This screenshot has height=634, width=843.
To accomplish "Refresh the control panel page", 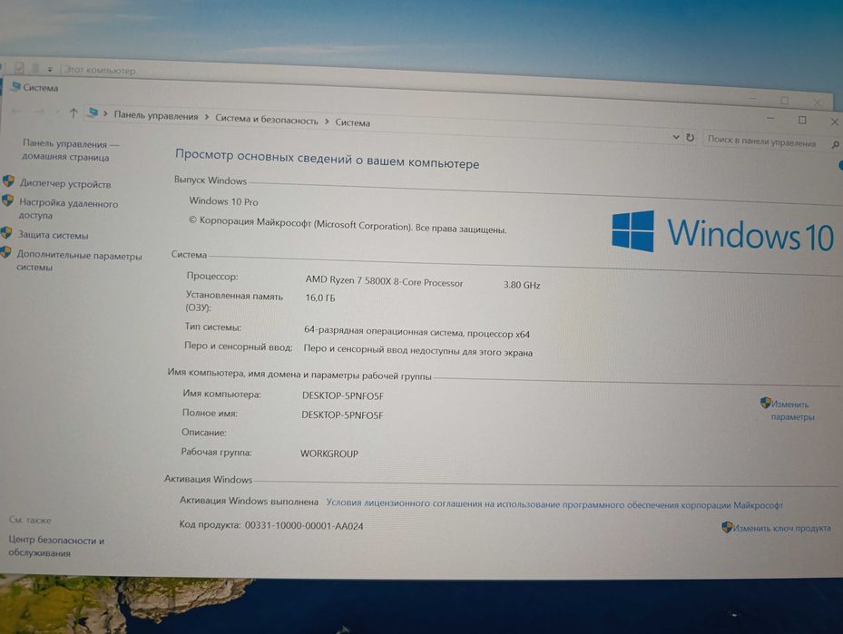I will click(x=691, y=138).
